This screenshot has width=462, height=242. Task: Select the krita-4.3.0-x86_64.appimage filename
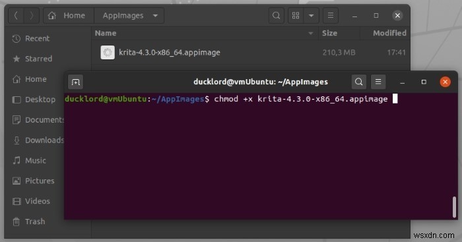pyautogui.click(x=170, y=52)
